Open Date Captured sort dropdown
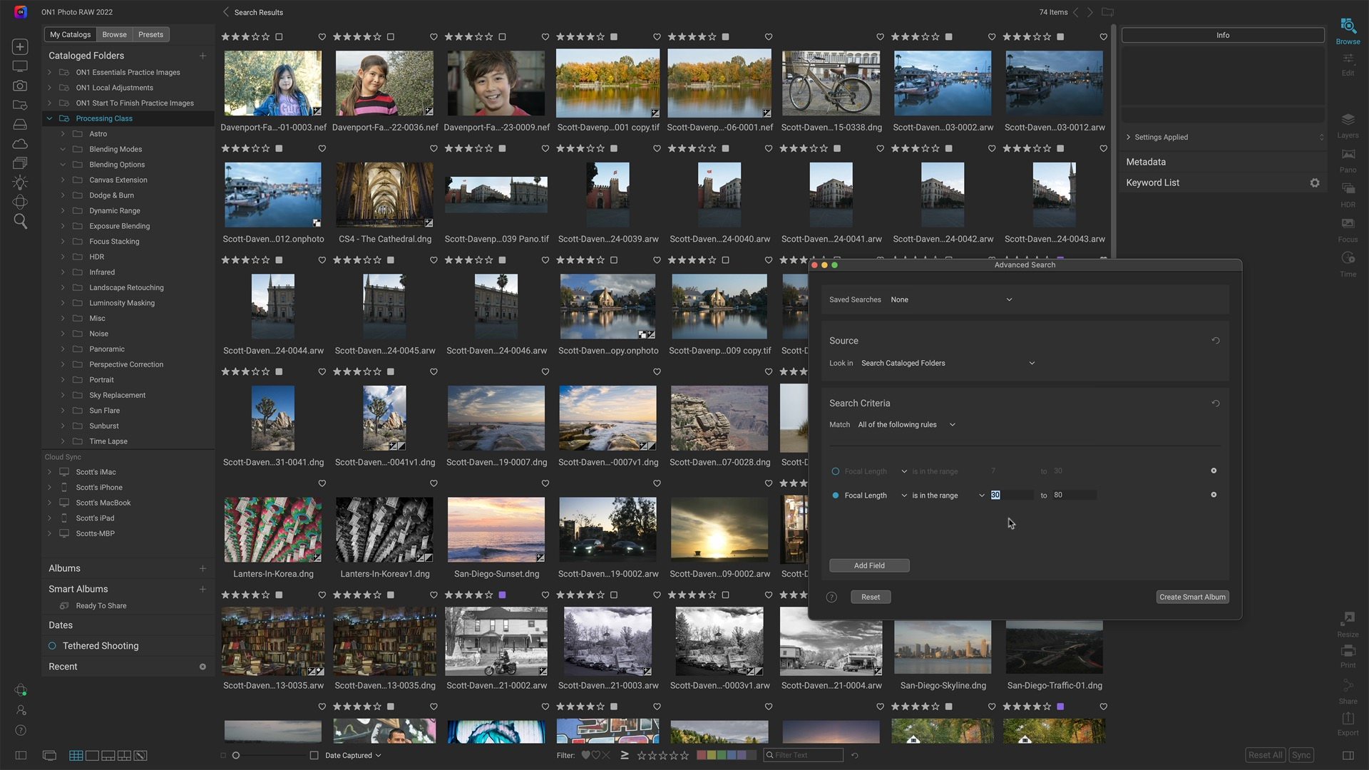The width and height of the screenshot is (1369, 770). click(353, 755)
